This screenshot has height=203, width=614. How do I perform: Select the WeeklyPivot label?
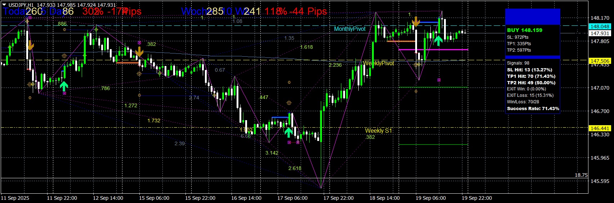[x=378, y=63]
